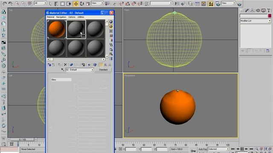Click Go to End playback button
The image size is (273, 153).
coord(251,149)
